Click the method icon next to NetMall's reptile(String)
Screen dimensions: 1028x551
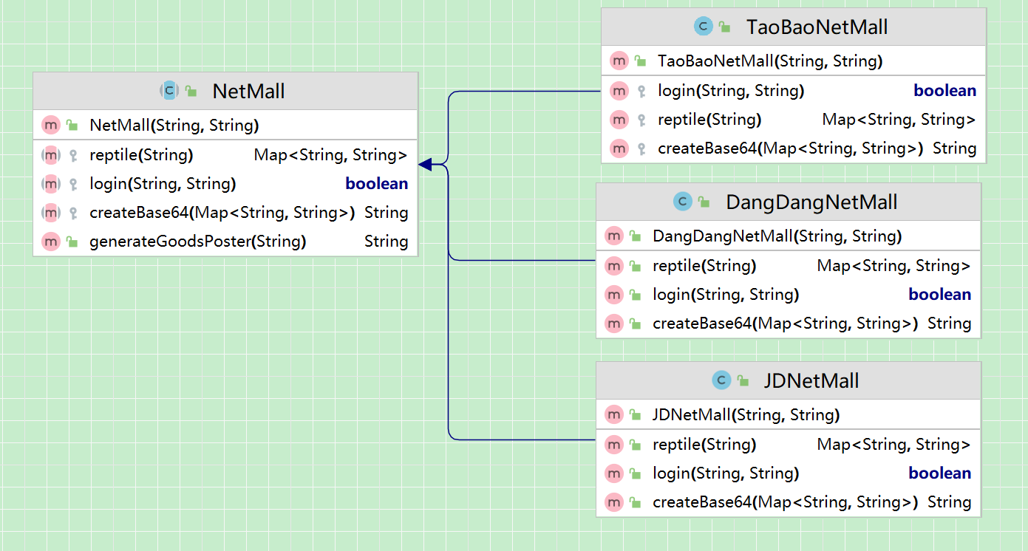click(x=50, y=155)
